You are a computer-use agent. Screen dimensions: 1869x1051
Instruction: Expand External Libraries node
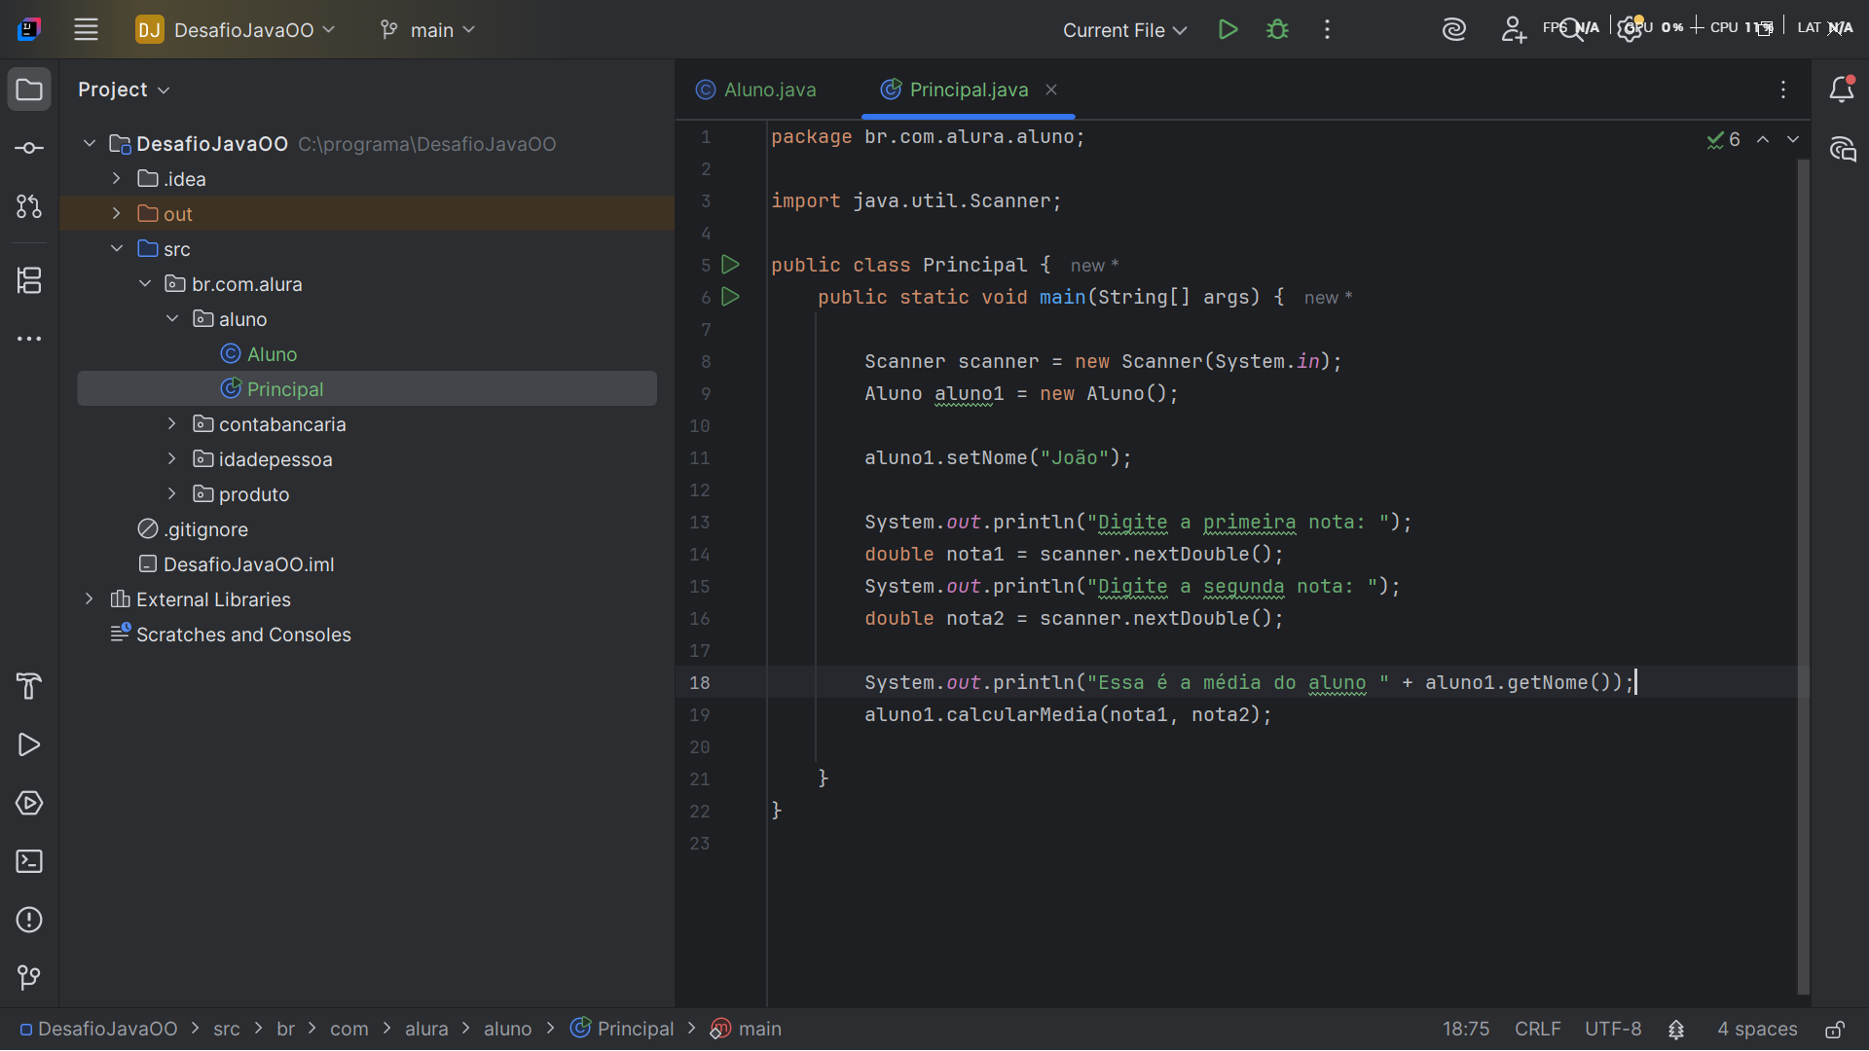[x=90, y=599]
